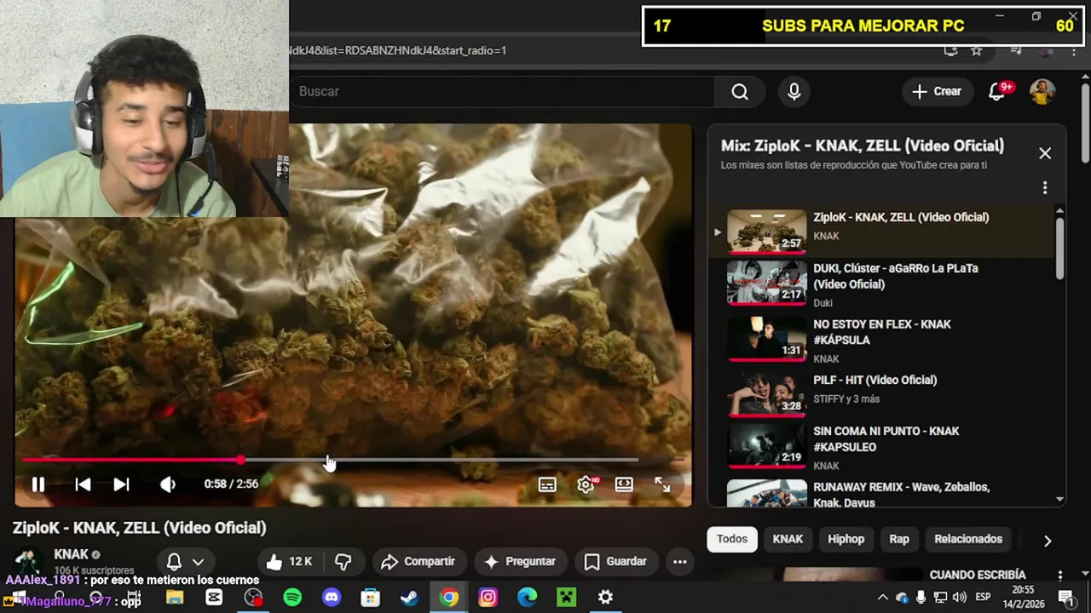The height and width of the screenshot is (613, 1091).
Task: Switch the ESP input language
Action: pos(983,597)
